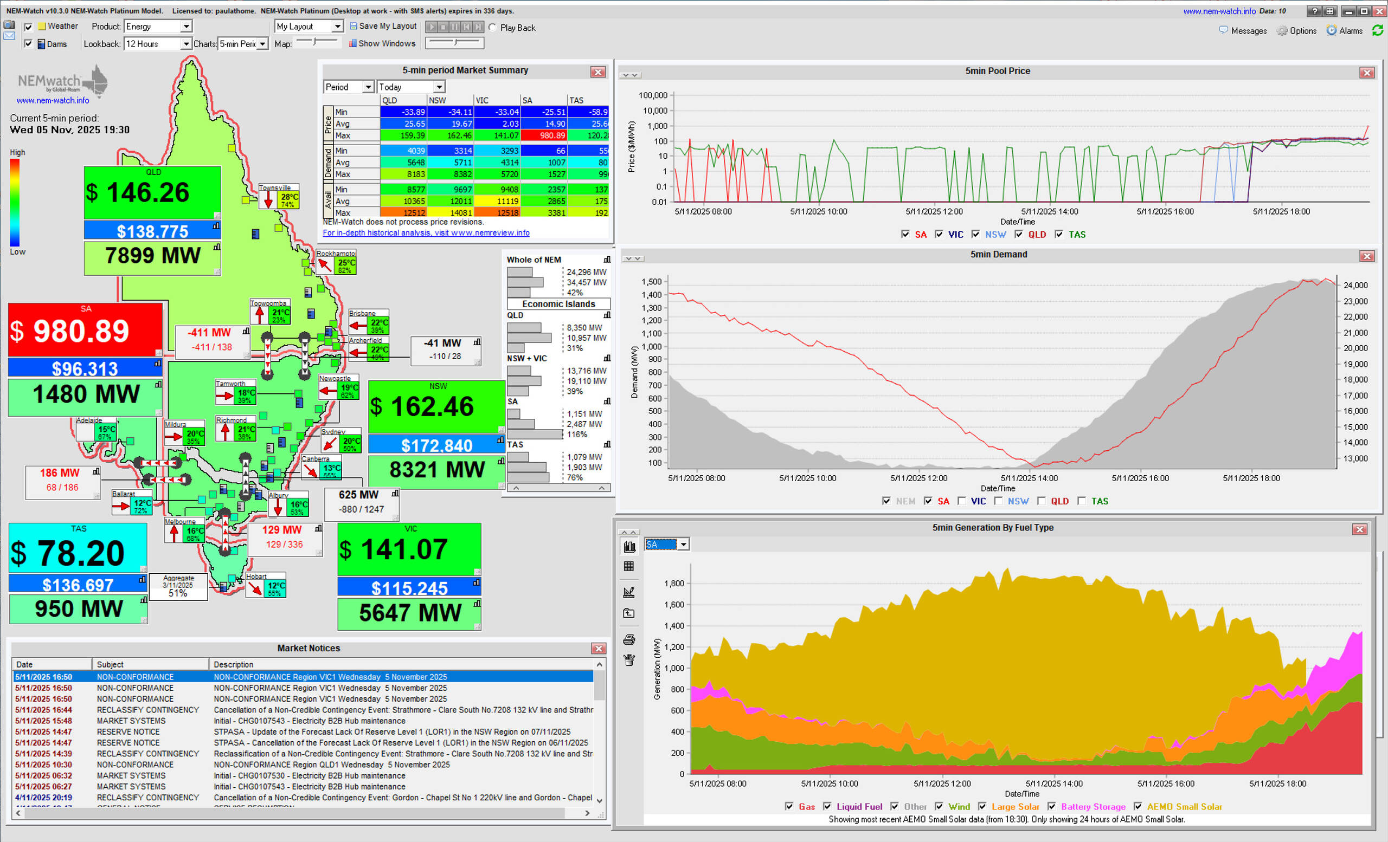Click the Map zoom slider
Image resolution: width=1388 pixels, height=842 pixels.
click(316, 42)
